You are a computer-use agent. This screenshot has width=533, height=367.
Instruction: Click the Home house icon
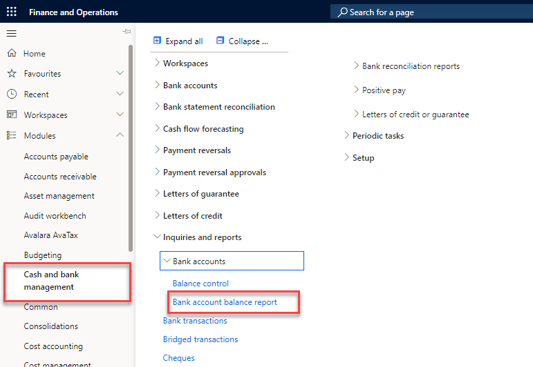tap(11, 53)
